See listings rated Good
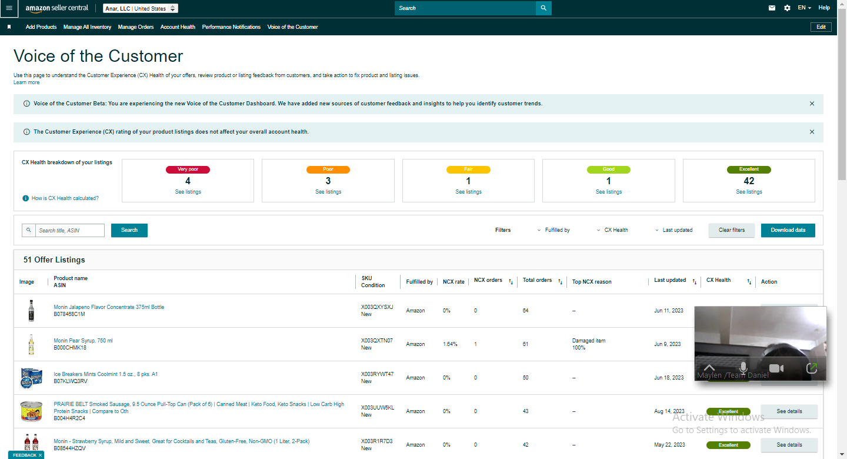Image resolution: width=847 pixels, height=459 pixels. [x=609, y=192]
